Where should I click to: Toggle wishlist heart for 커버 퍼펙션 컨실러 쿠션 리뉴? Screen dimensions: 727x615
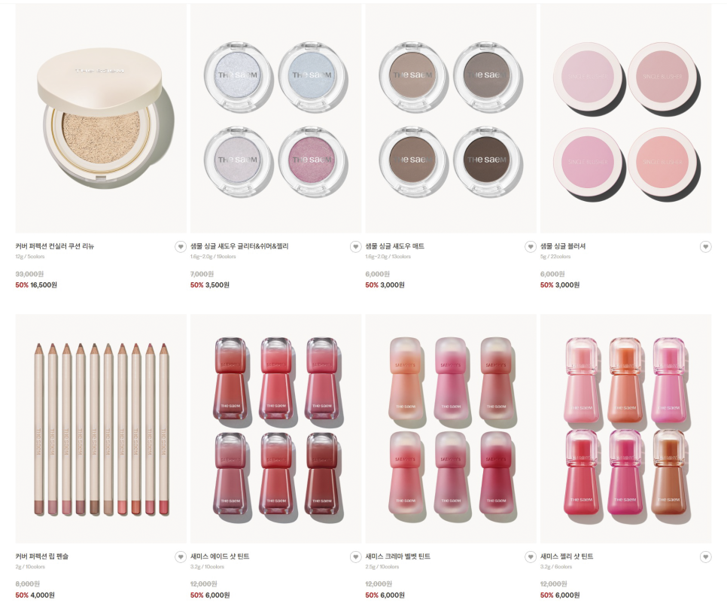(x=181, y=247)
